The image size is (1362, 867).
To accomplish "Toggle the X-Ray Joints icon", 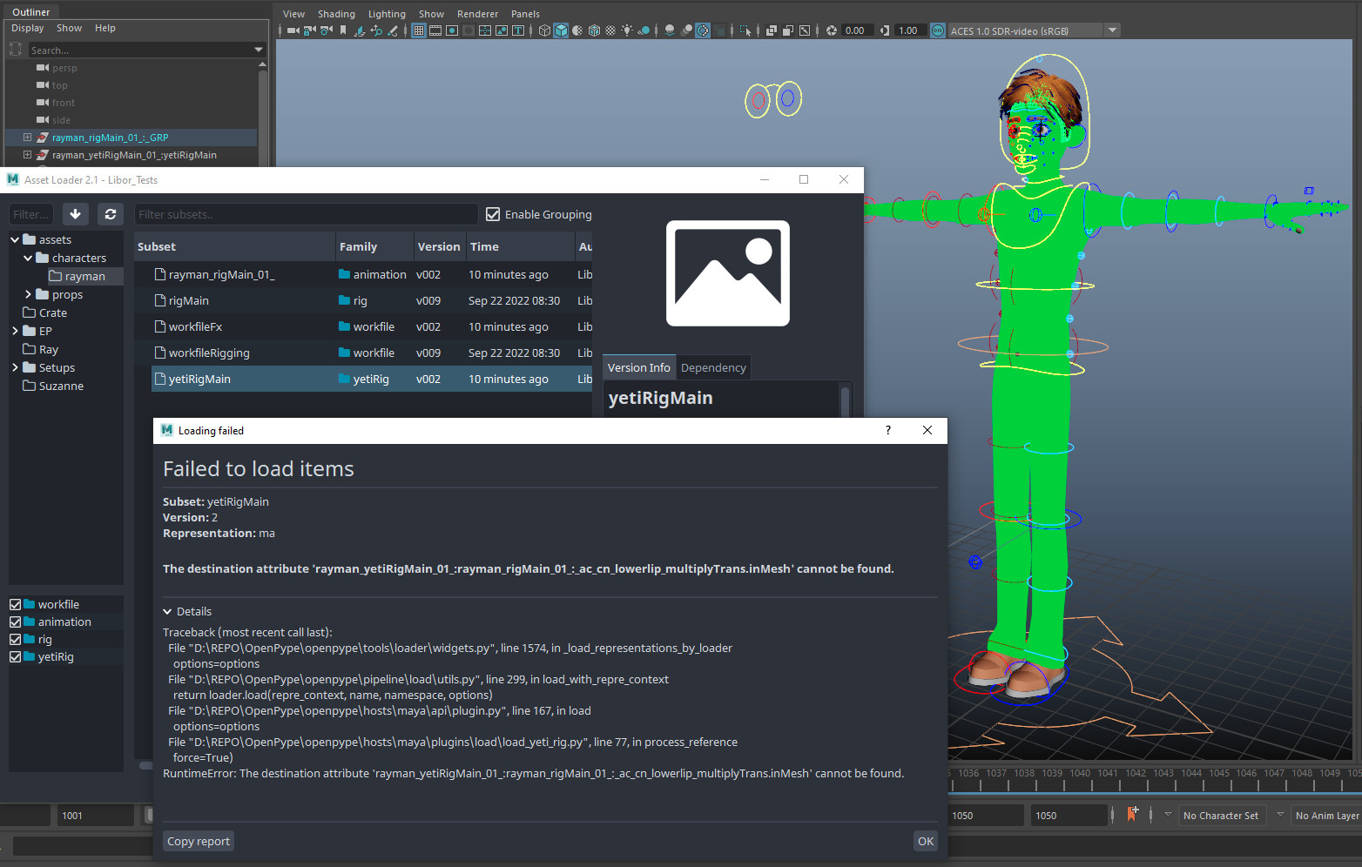I will (805, 30).
